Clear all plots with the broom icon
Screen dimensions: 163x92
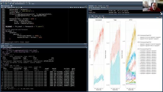point(106,18)
